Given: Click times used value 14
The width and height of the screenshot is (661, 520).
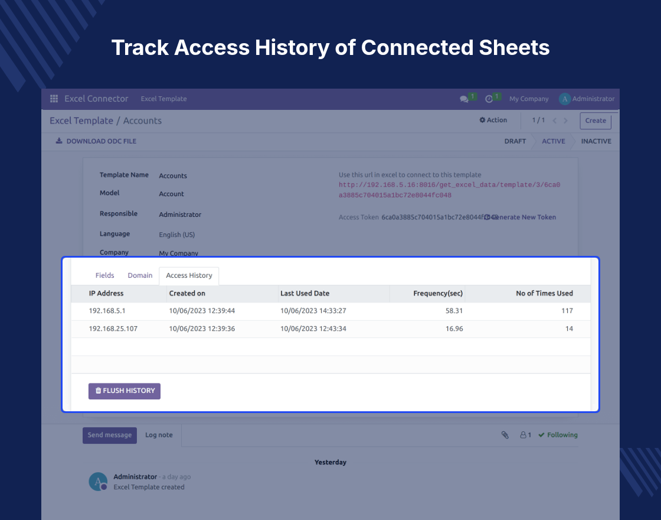Looking at the screenshot, I should click(569, 329).
